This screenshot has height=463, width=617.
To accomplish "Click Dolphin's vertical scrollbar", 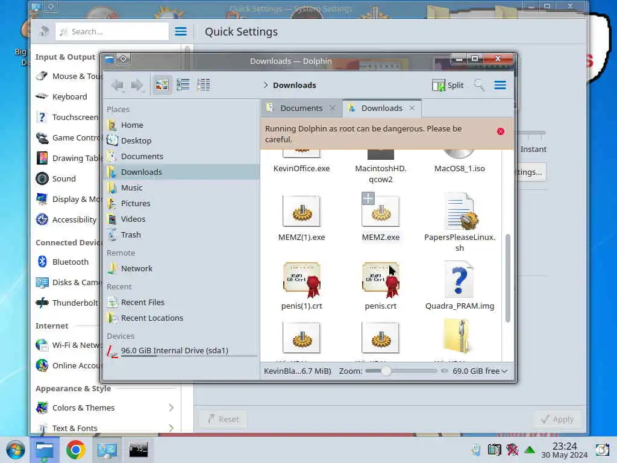I will coord(507,278).
